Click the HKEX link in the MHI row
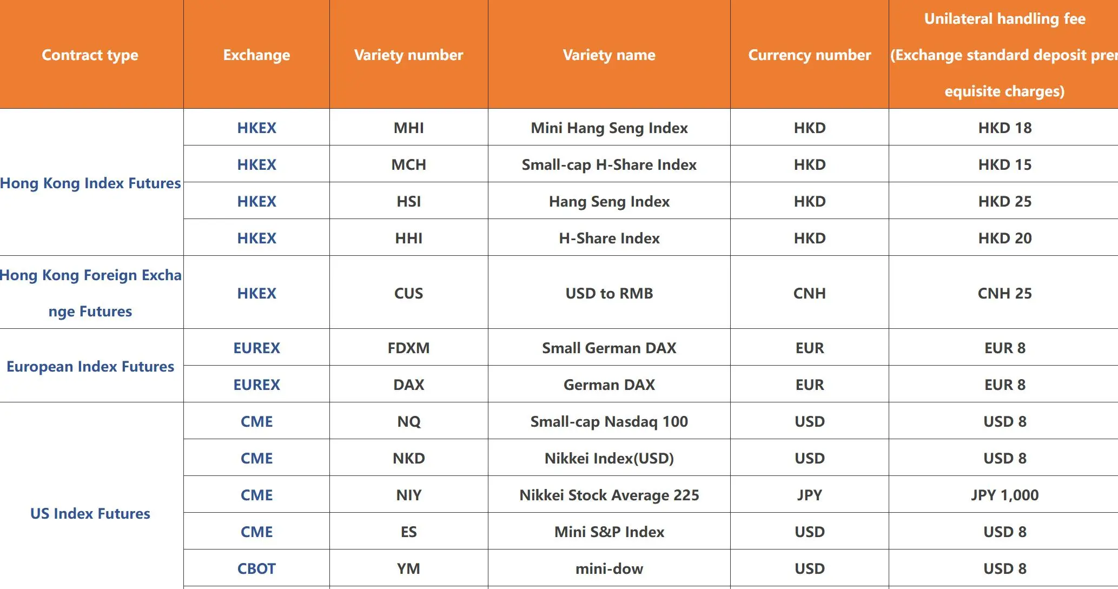 coord(257,128)
